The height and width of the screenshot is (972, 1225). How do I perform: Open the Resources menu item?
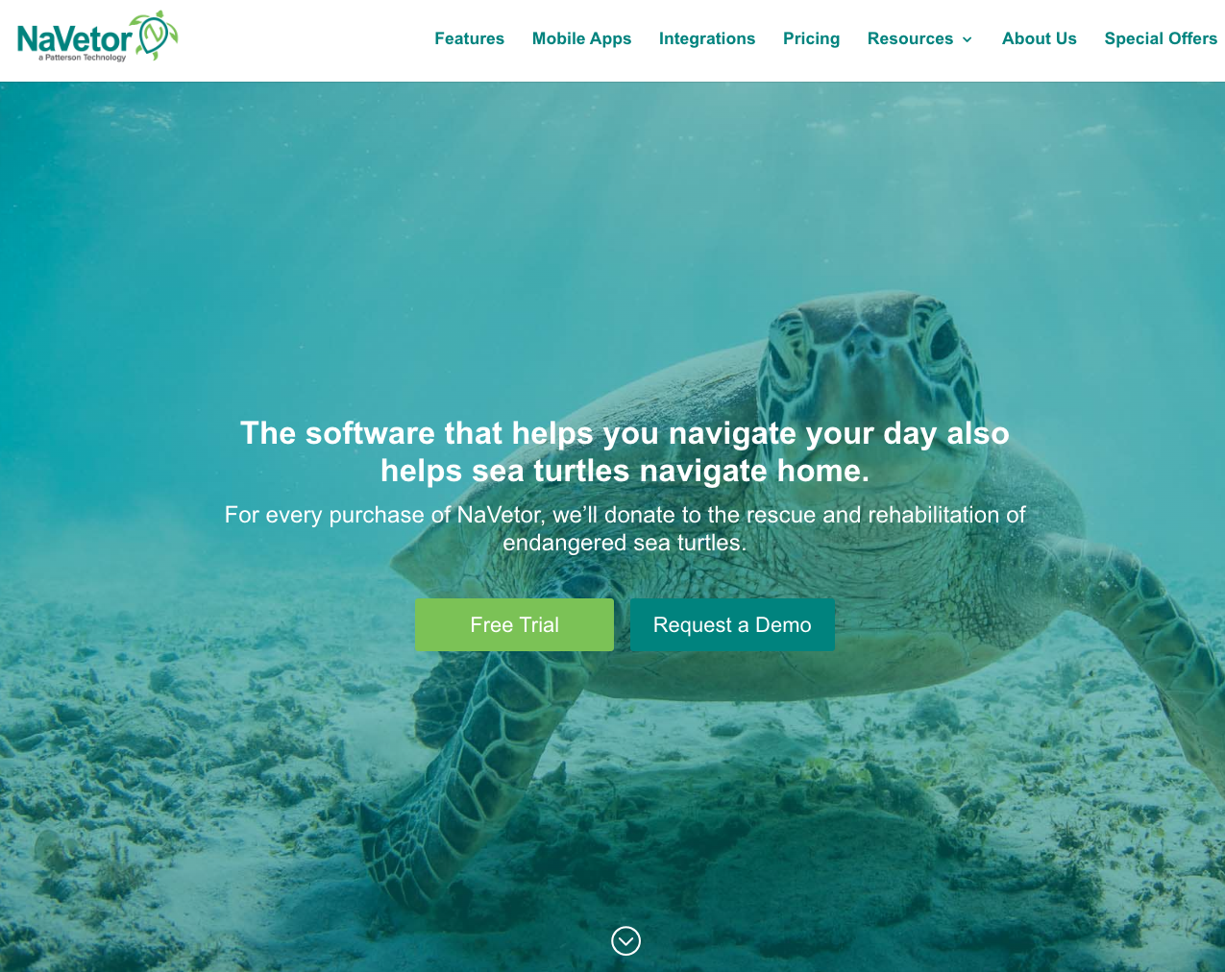(910, 38)
